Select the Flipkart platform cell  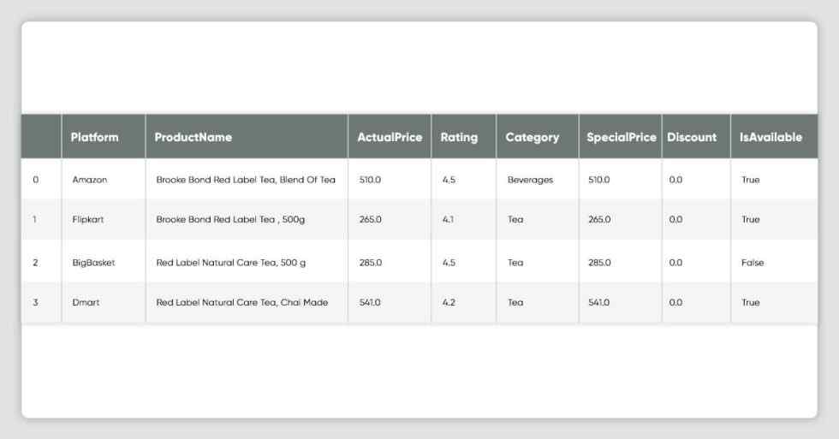pyautogui.click(x=87, y=219)
